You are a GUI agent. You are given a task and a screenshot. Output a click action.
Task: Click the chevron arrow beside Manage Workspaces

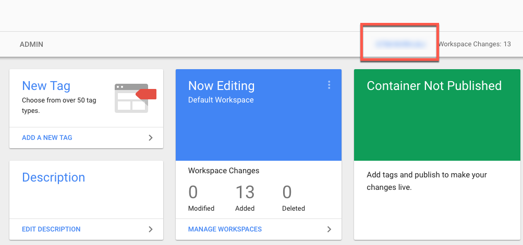[x=329, y=229]
